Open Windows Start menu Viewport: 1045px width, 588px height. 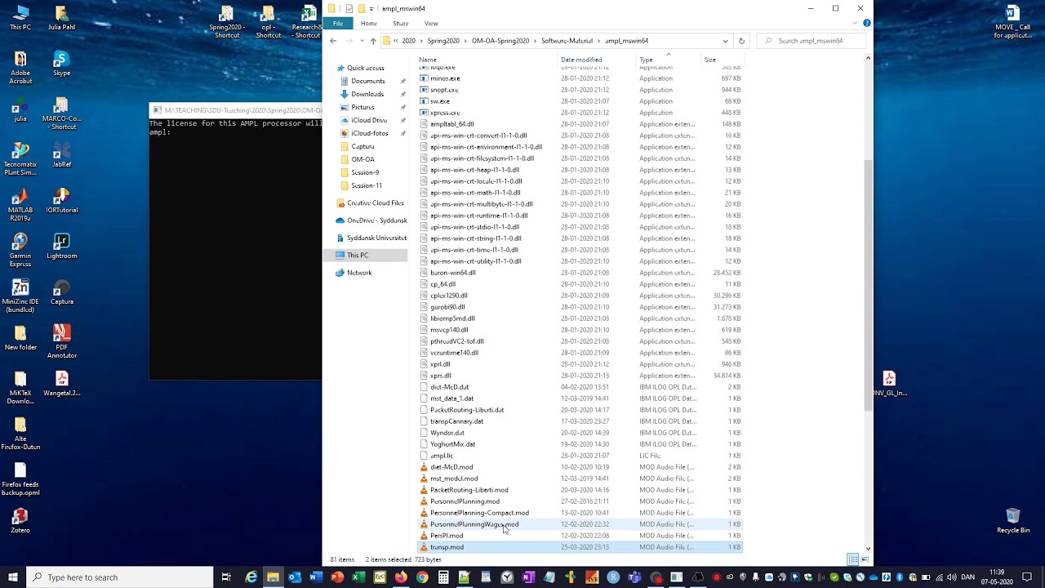coord(13,577)
